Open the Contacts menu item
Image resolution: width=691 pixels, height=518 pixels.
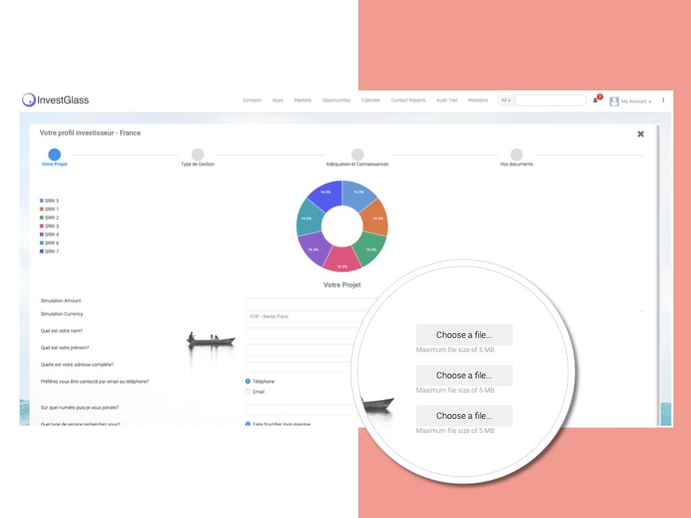[252, 100]
